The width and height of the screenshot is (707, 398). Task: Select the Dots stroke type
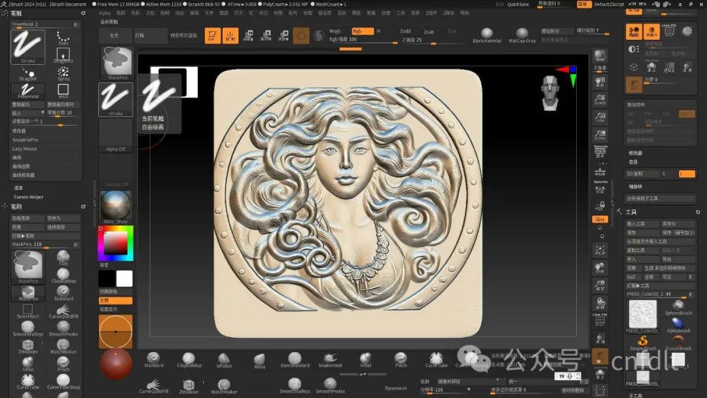click(x=63, y=38)
